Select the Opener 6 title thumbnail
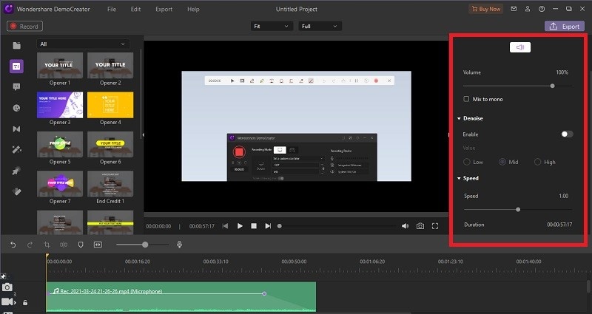The width and height of the screenshot is (592, 314). (110, 144)
